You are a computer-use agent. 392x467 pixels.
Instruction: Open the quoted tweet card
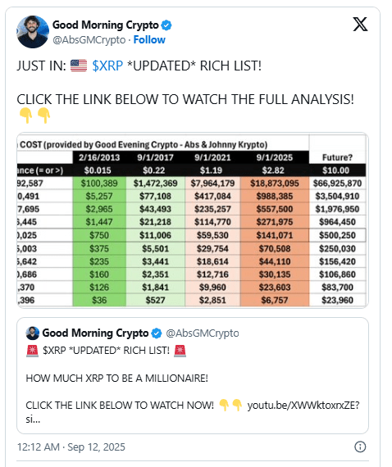pyautogui.click(x=193, y=375)
